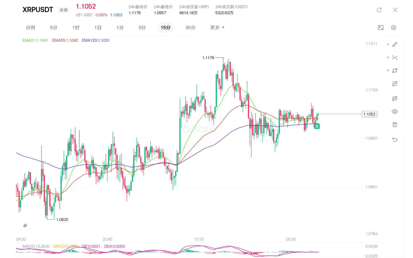Select the trend line drawing tool

395,44
